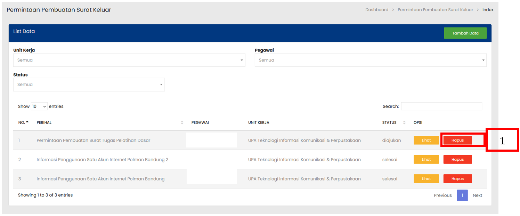Click Hapus on the third row
The width and height of the screenshot is (520, 216).
pos(457,178)
